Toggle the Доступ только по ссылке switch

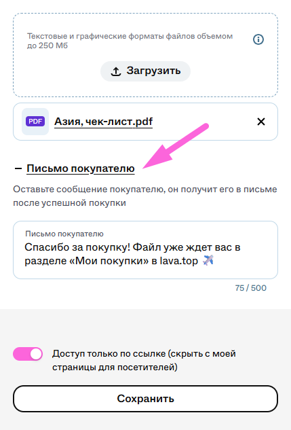[28, 354]
